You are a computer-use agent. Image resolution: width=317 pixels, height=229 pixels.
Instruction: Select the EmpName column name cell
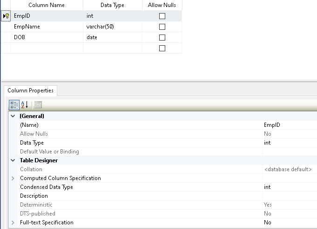47,27
